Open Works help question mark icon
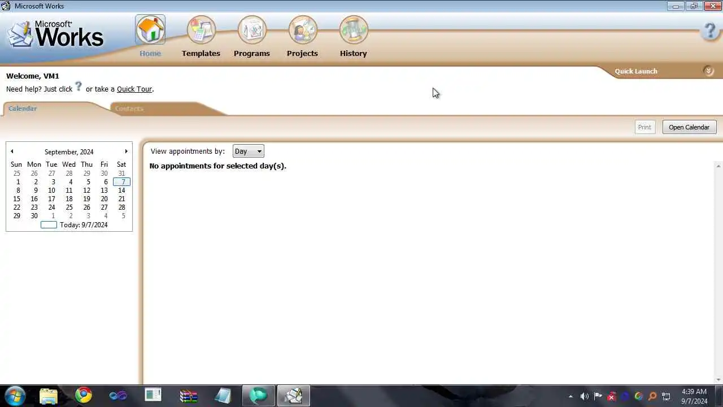 (x=709, y=31)
